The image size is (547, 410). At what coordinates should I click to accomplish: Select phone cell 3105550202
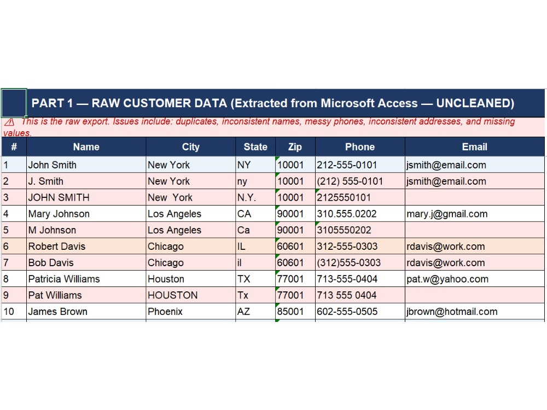tap(360, 230)
